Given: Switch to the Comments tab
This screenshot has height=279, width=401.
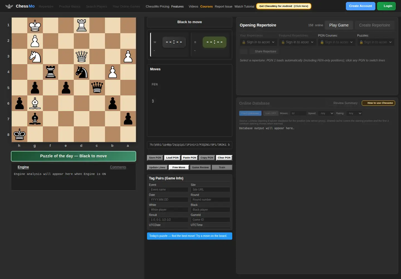Looking at the screenshot, I should pos(118,167).
